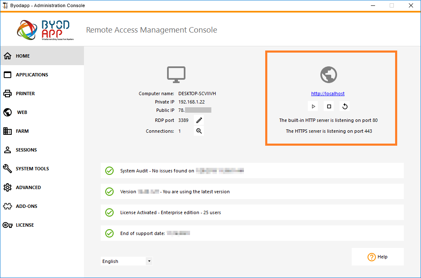
Task: Click HTTP server listening on port 80 text
Action: (x=328, y=120)
